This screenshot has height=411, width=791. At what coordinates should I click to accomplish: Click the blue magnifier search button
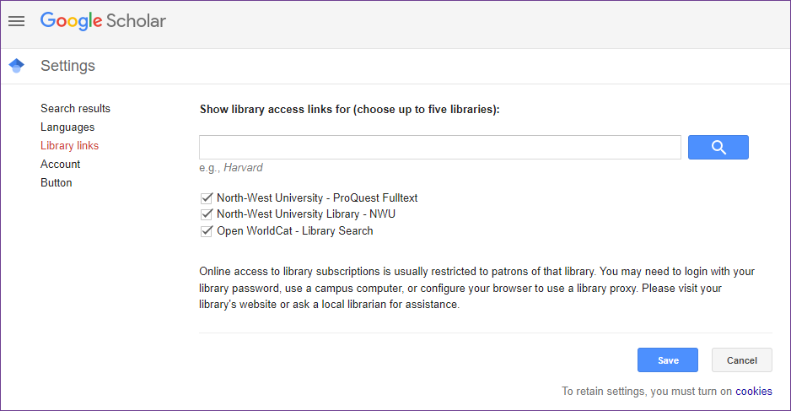point(718,148)
